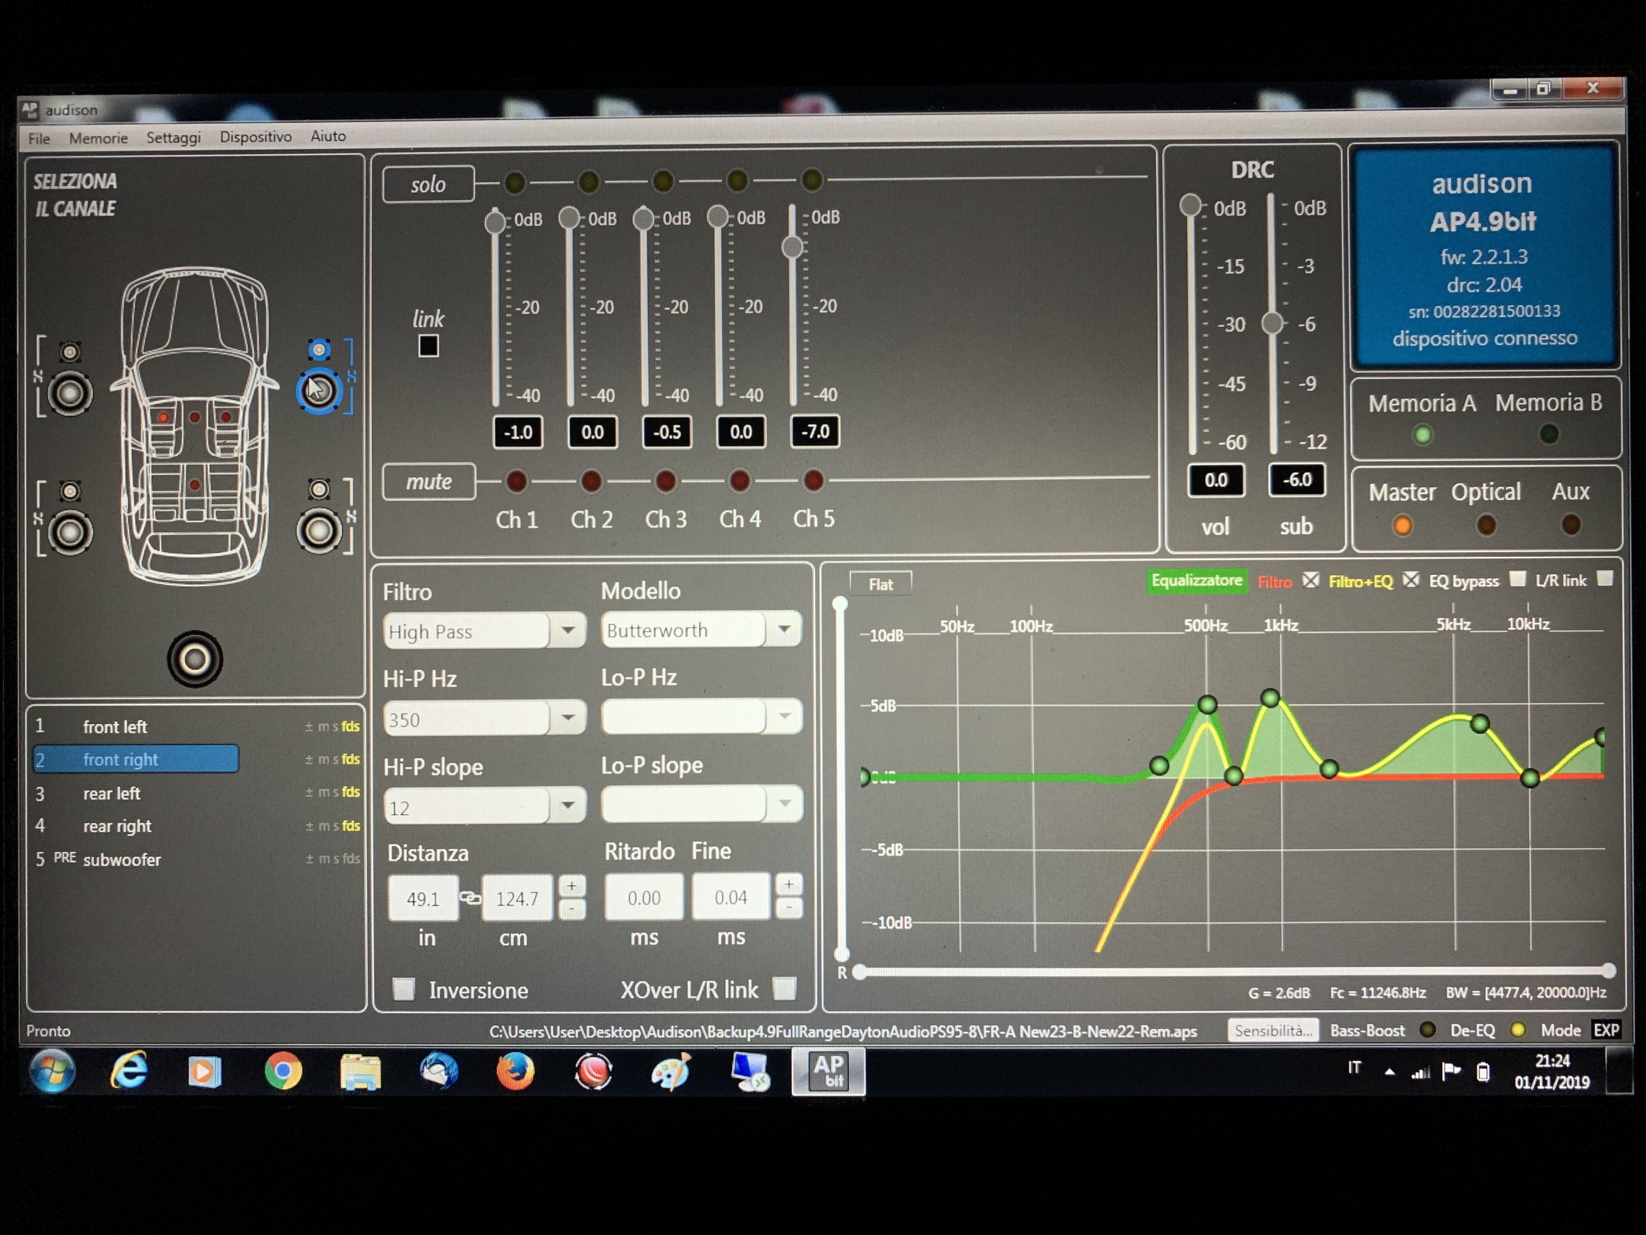Select the front right tweeter speaker icon
The height and width of the screenshot is (1235, 1646).
(319, 349)
